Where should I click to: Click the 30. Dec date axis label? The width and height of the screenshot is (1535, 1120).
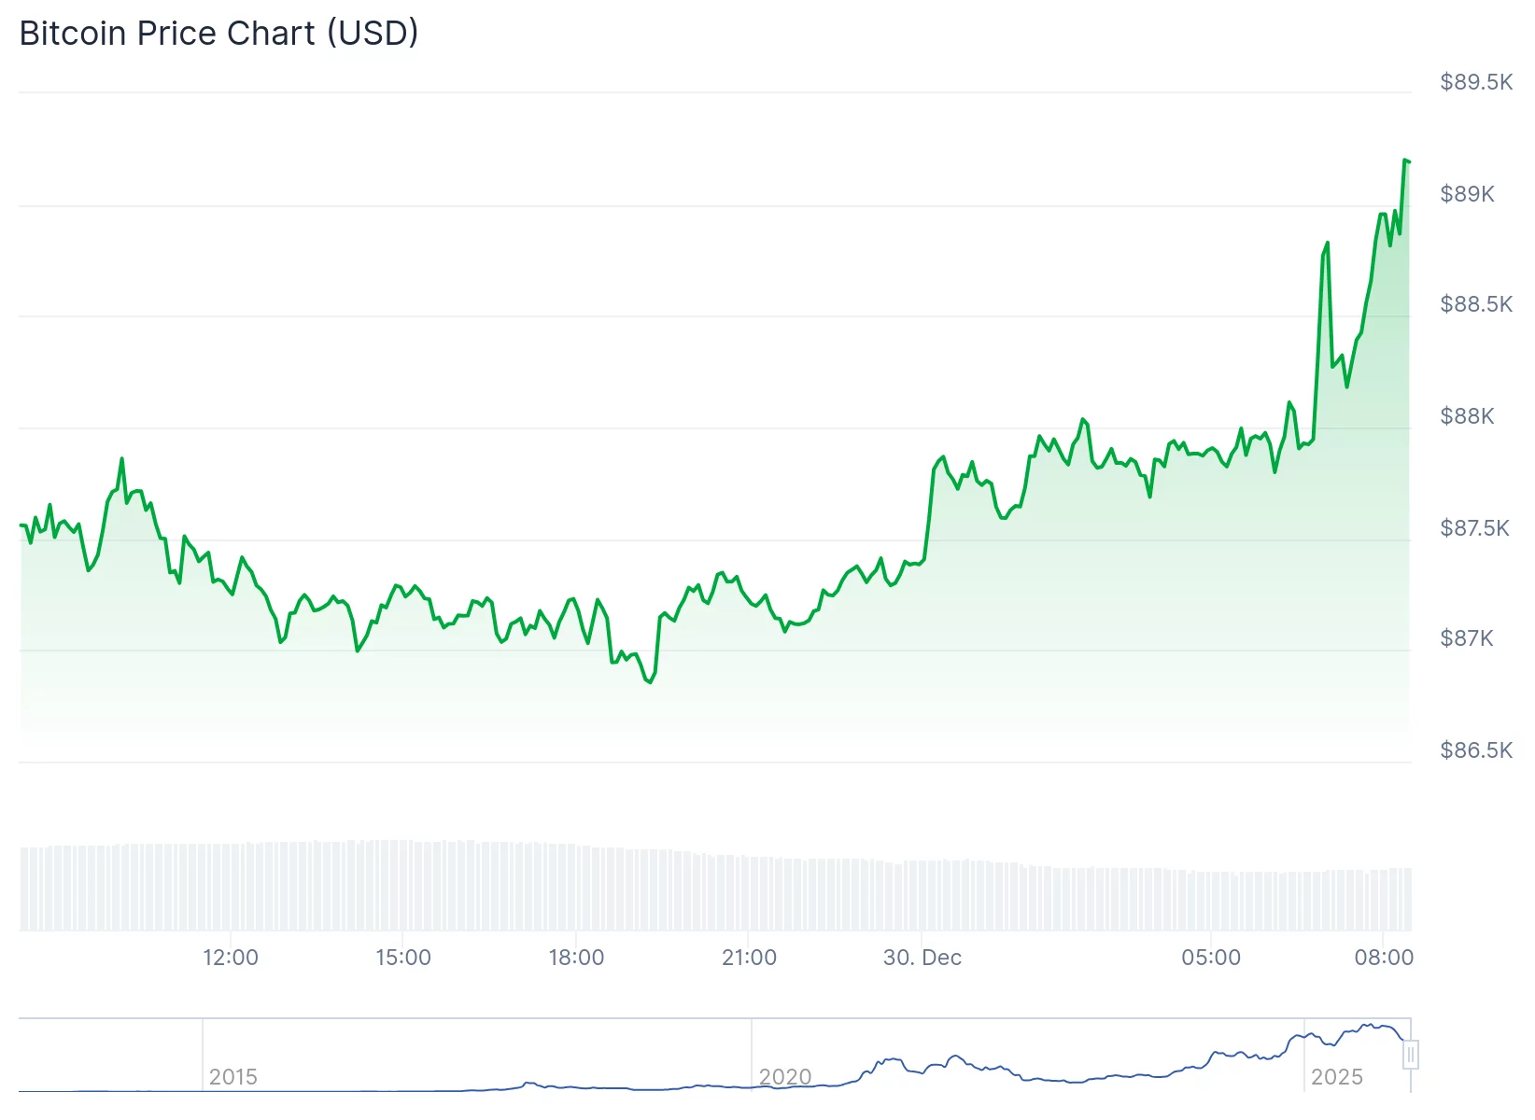pos(922,957)
